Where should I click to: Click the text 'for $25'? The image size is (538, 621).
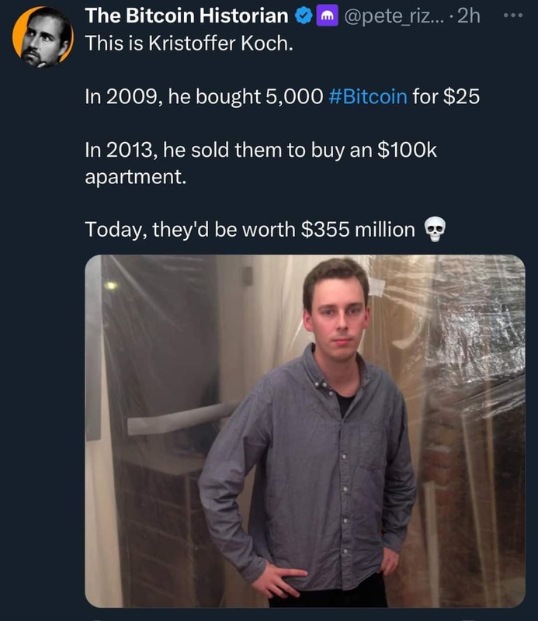tap(446, 96)
